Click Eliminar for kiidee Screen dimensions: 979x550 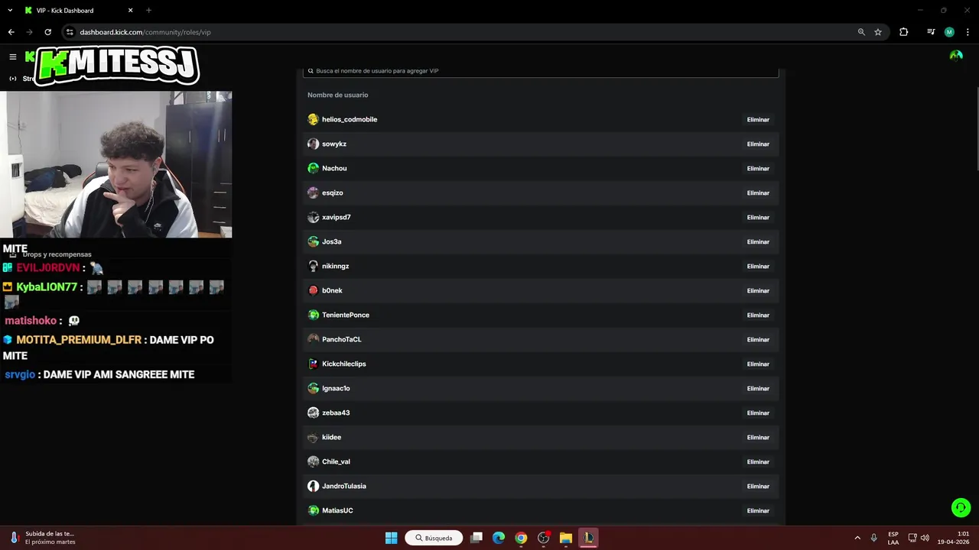[758, 438]
